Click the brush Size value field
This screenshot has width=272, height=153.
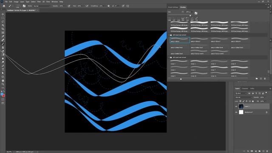(189, 12)
